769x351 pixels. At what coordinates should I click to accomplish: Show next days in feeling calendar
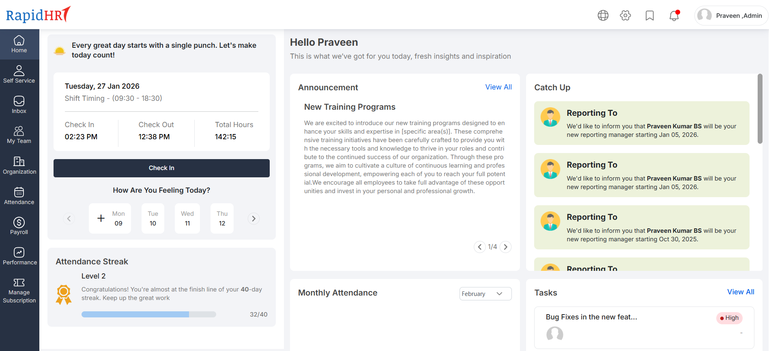click(x=253, y=219)
